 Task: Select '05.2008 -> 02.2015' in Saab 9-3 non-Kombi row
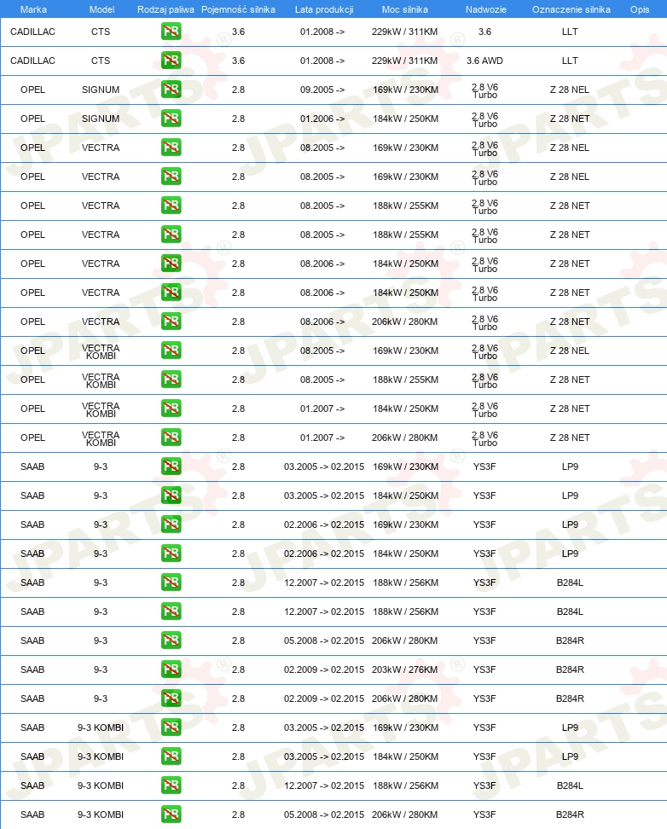[324, 641]
